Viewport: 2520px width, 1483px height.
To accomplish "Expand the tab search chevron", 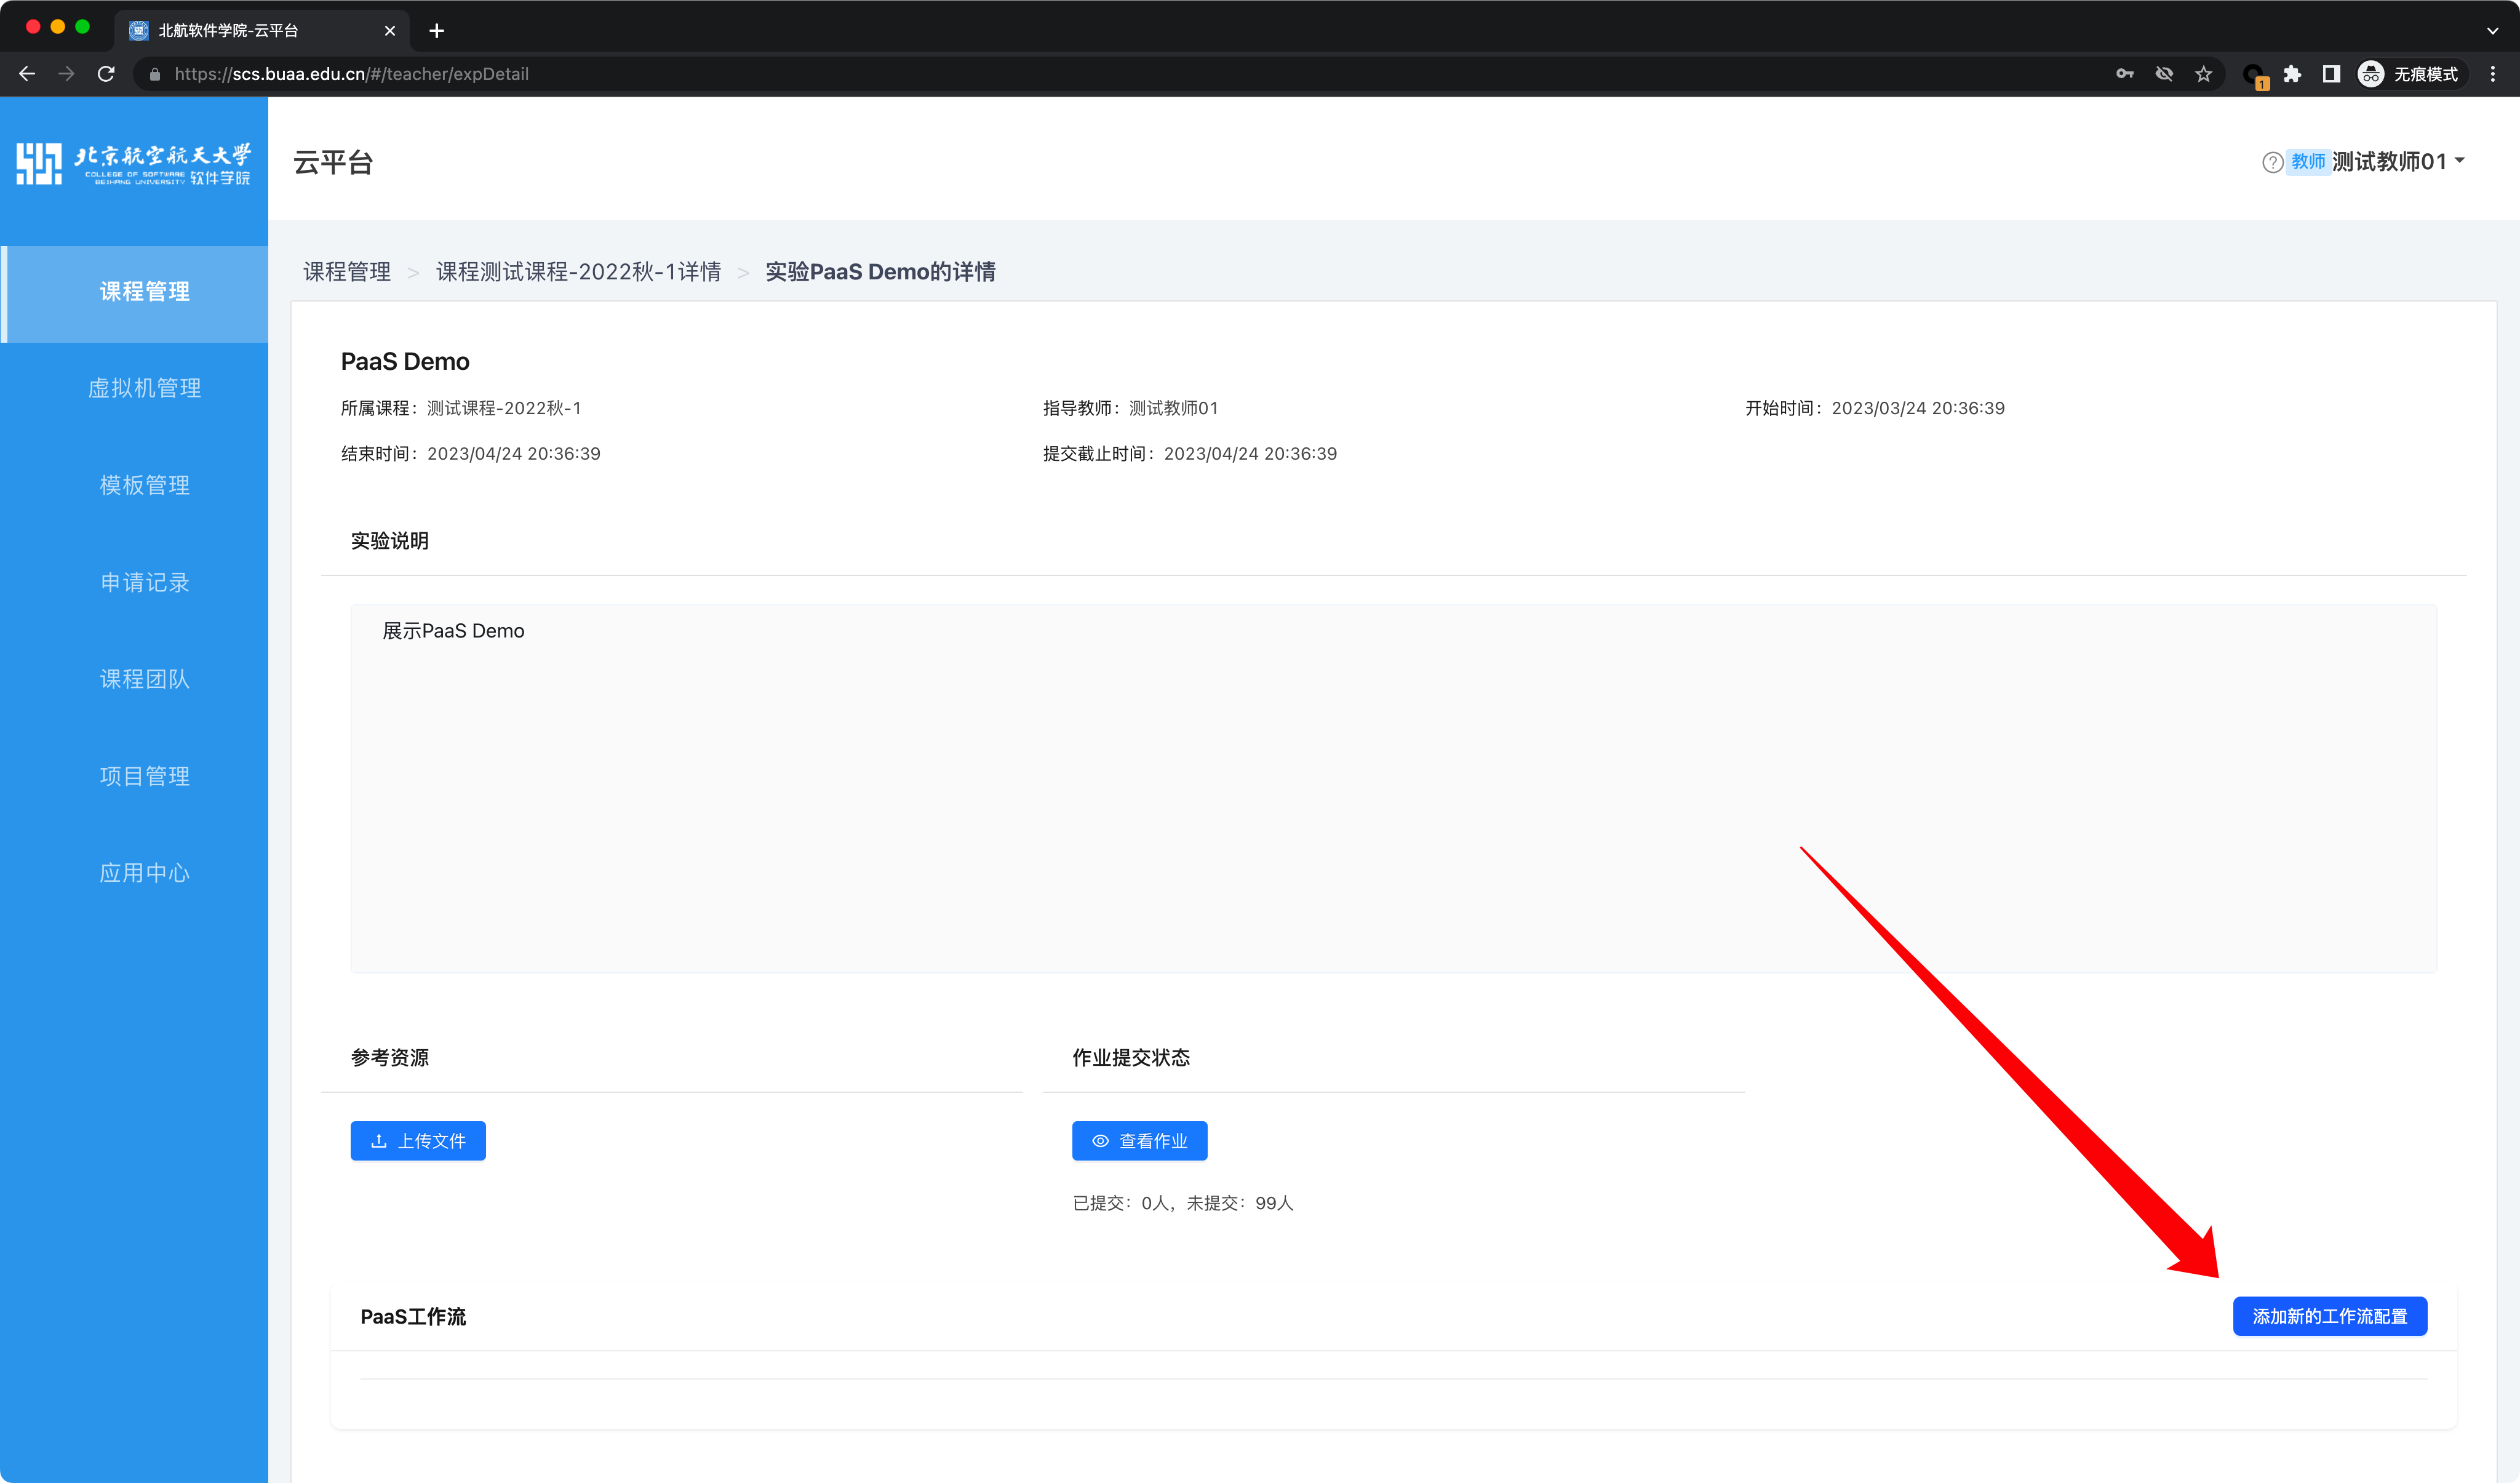I will coord(2492,30).
